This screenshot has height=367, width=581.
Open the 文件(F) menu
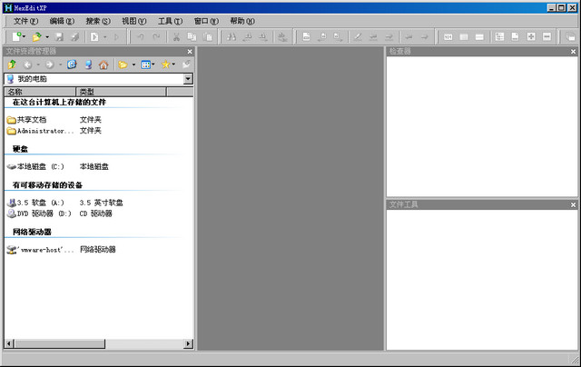pyautogui.click(x=25, y=20)
